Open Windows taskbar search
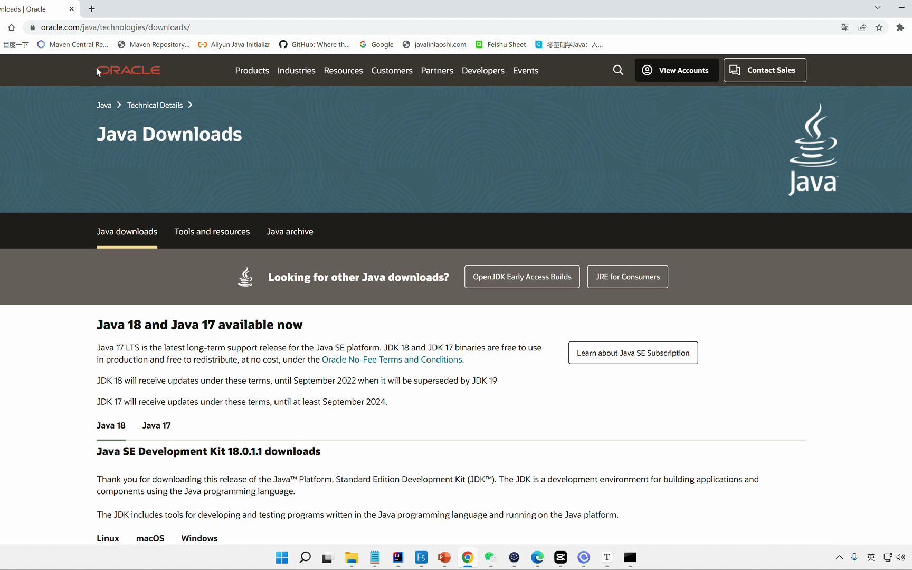 point(305,557)
